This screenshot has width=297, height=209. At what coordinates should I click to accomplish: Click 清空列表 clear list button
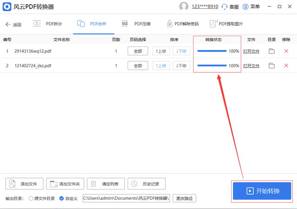106,183
